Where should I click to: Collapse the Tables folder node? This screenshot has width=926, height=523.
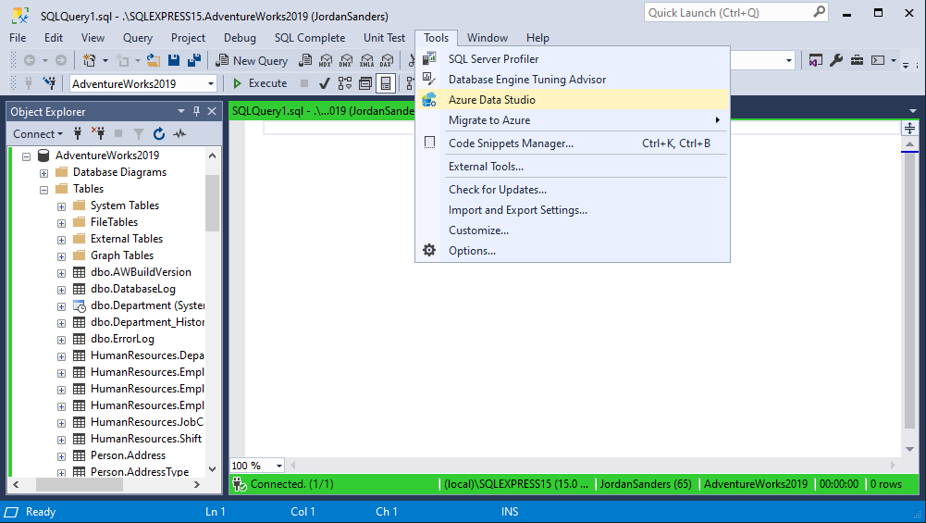(43, 190)
